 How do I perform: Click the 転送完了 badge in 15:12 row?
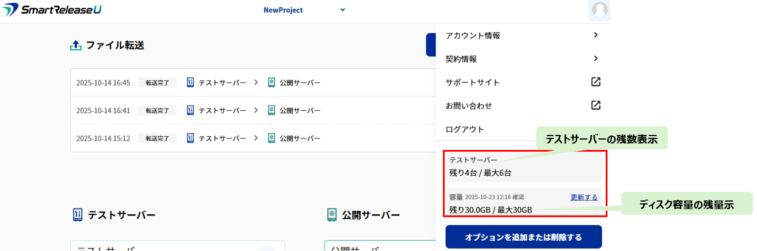(157, 138)
